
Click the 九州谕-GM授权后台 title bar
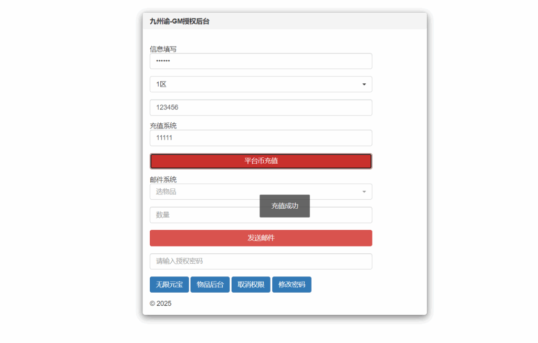tap(179, 21)
